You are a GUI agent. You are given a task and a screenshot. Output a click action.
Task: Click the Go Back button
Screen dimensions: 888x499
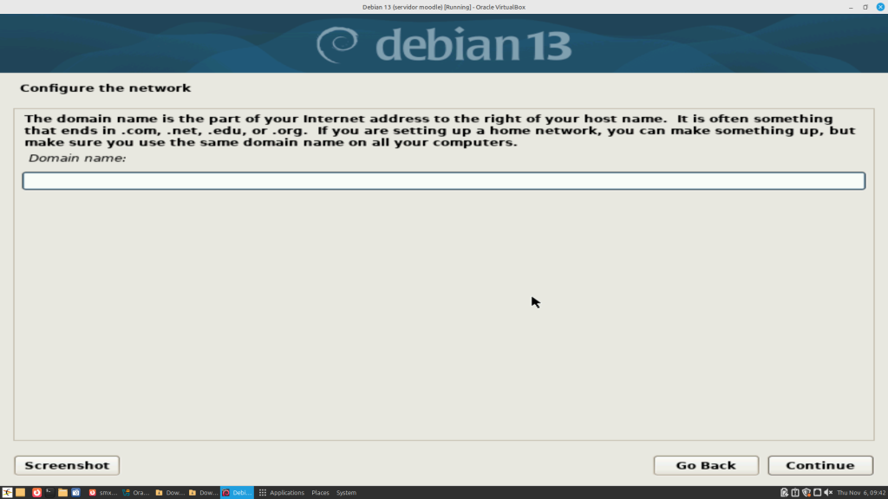tap(705, 465)
